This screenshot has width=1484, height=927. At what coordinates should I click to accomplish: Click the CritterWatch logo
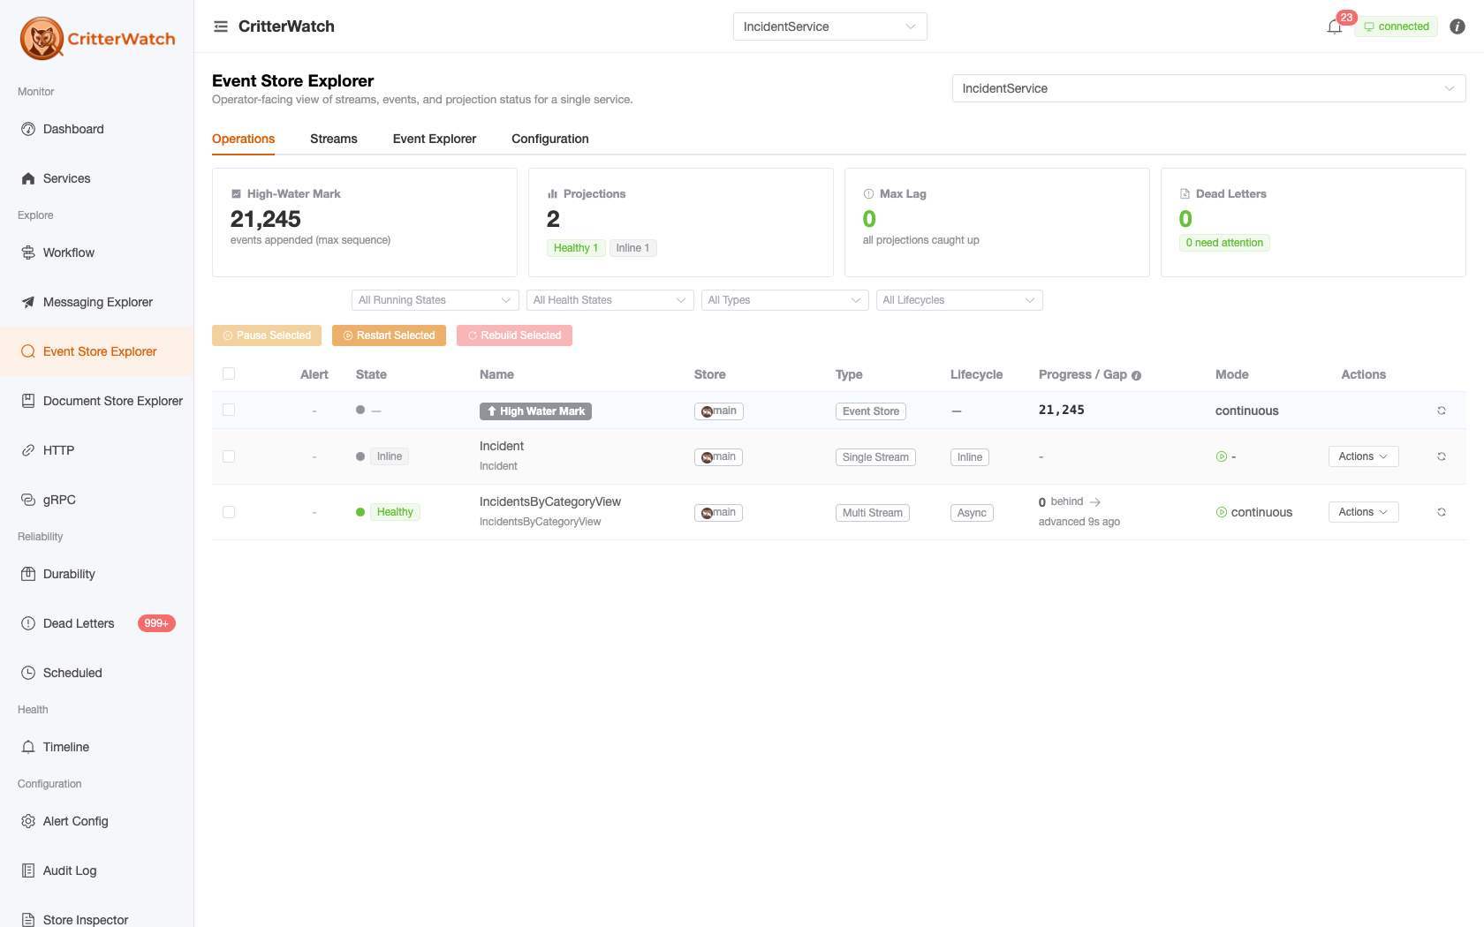[97, 39]
